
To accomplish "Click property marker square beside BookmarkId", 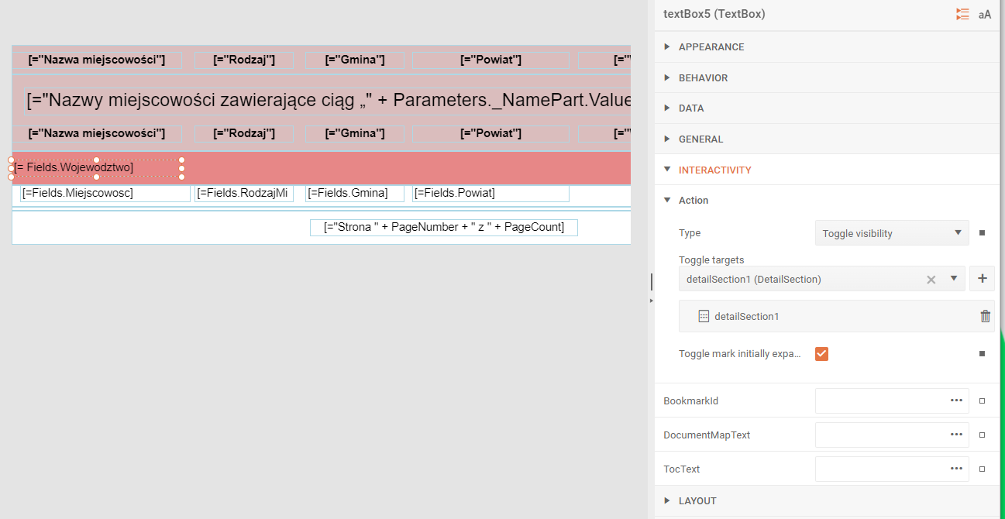I will click(982, 401).
